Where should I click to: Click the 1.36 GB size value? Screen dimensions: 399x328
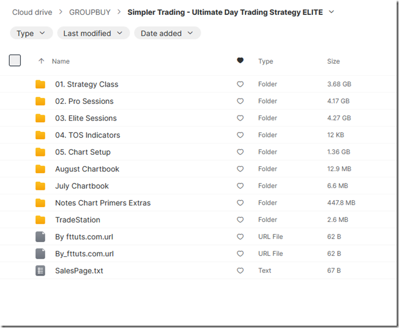pos(339,152)
